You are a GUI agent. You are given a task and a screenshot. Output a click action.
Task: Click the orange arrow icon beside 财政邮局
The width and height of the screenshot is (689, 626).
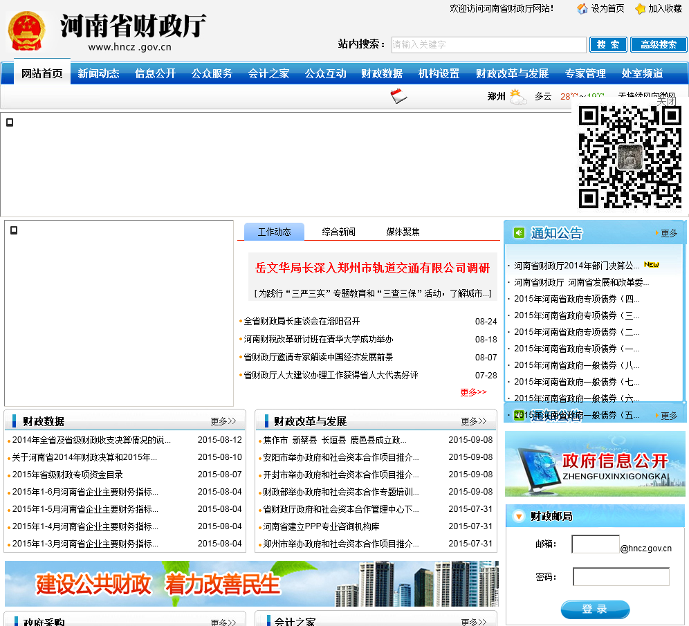coord(519,516)
